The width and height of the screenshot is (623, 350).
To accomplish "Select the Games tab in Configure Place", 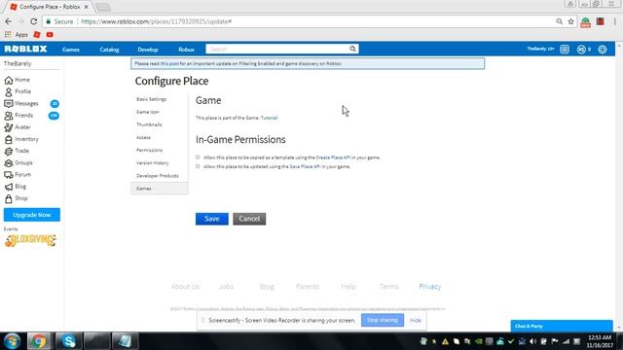I will pos(160,188).
